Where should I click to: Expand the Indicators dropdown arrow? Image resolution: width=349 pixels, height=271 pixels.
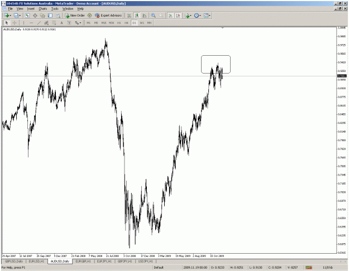pos(191,16)
